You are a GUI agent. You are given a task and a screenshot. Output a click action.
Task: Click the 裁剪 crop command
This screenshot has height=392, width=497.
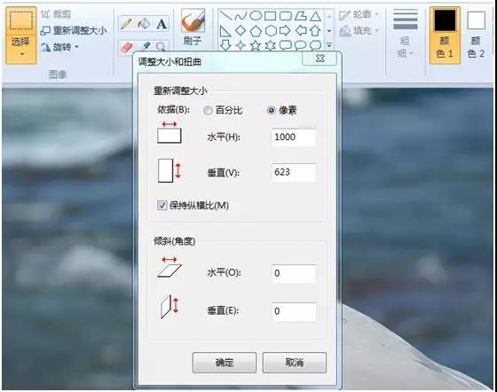pyautogui.click(x=56, y=14)
